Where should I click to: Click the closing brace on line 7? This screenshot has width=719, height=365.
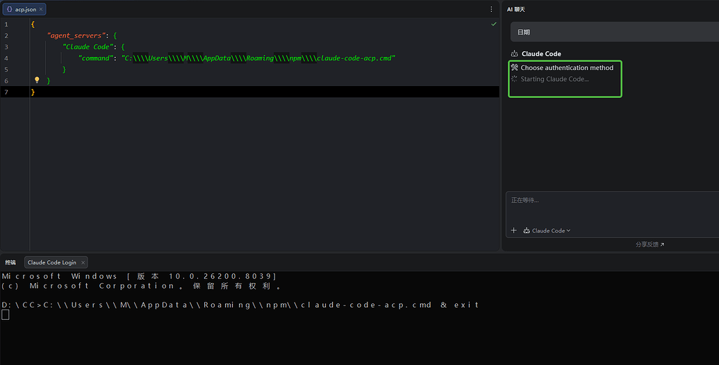(33, 92)
